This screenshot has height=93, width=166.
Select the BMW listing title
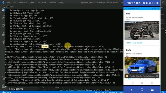pyautogui.click(x=129, y=50)
